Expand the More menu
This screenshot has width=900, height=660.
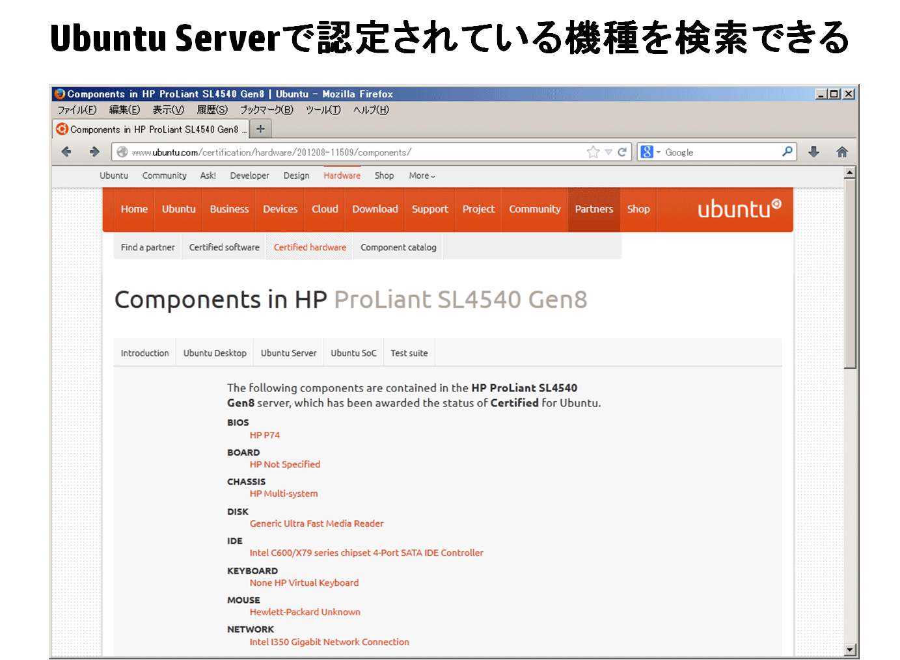click(x=422, y=176)
